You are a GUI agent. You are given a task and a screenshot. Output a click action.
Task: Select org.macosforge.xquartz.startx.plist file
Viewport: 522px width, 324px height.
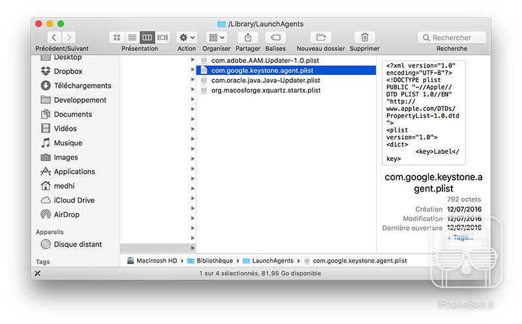click(286, 90)
